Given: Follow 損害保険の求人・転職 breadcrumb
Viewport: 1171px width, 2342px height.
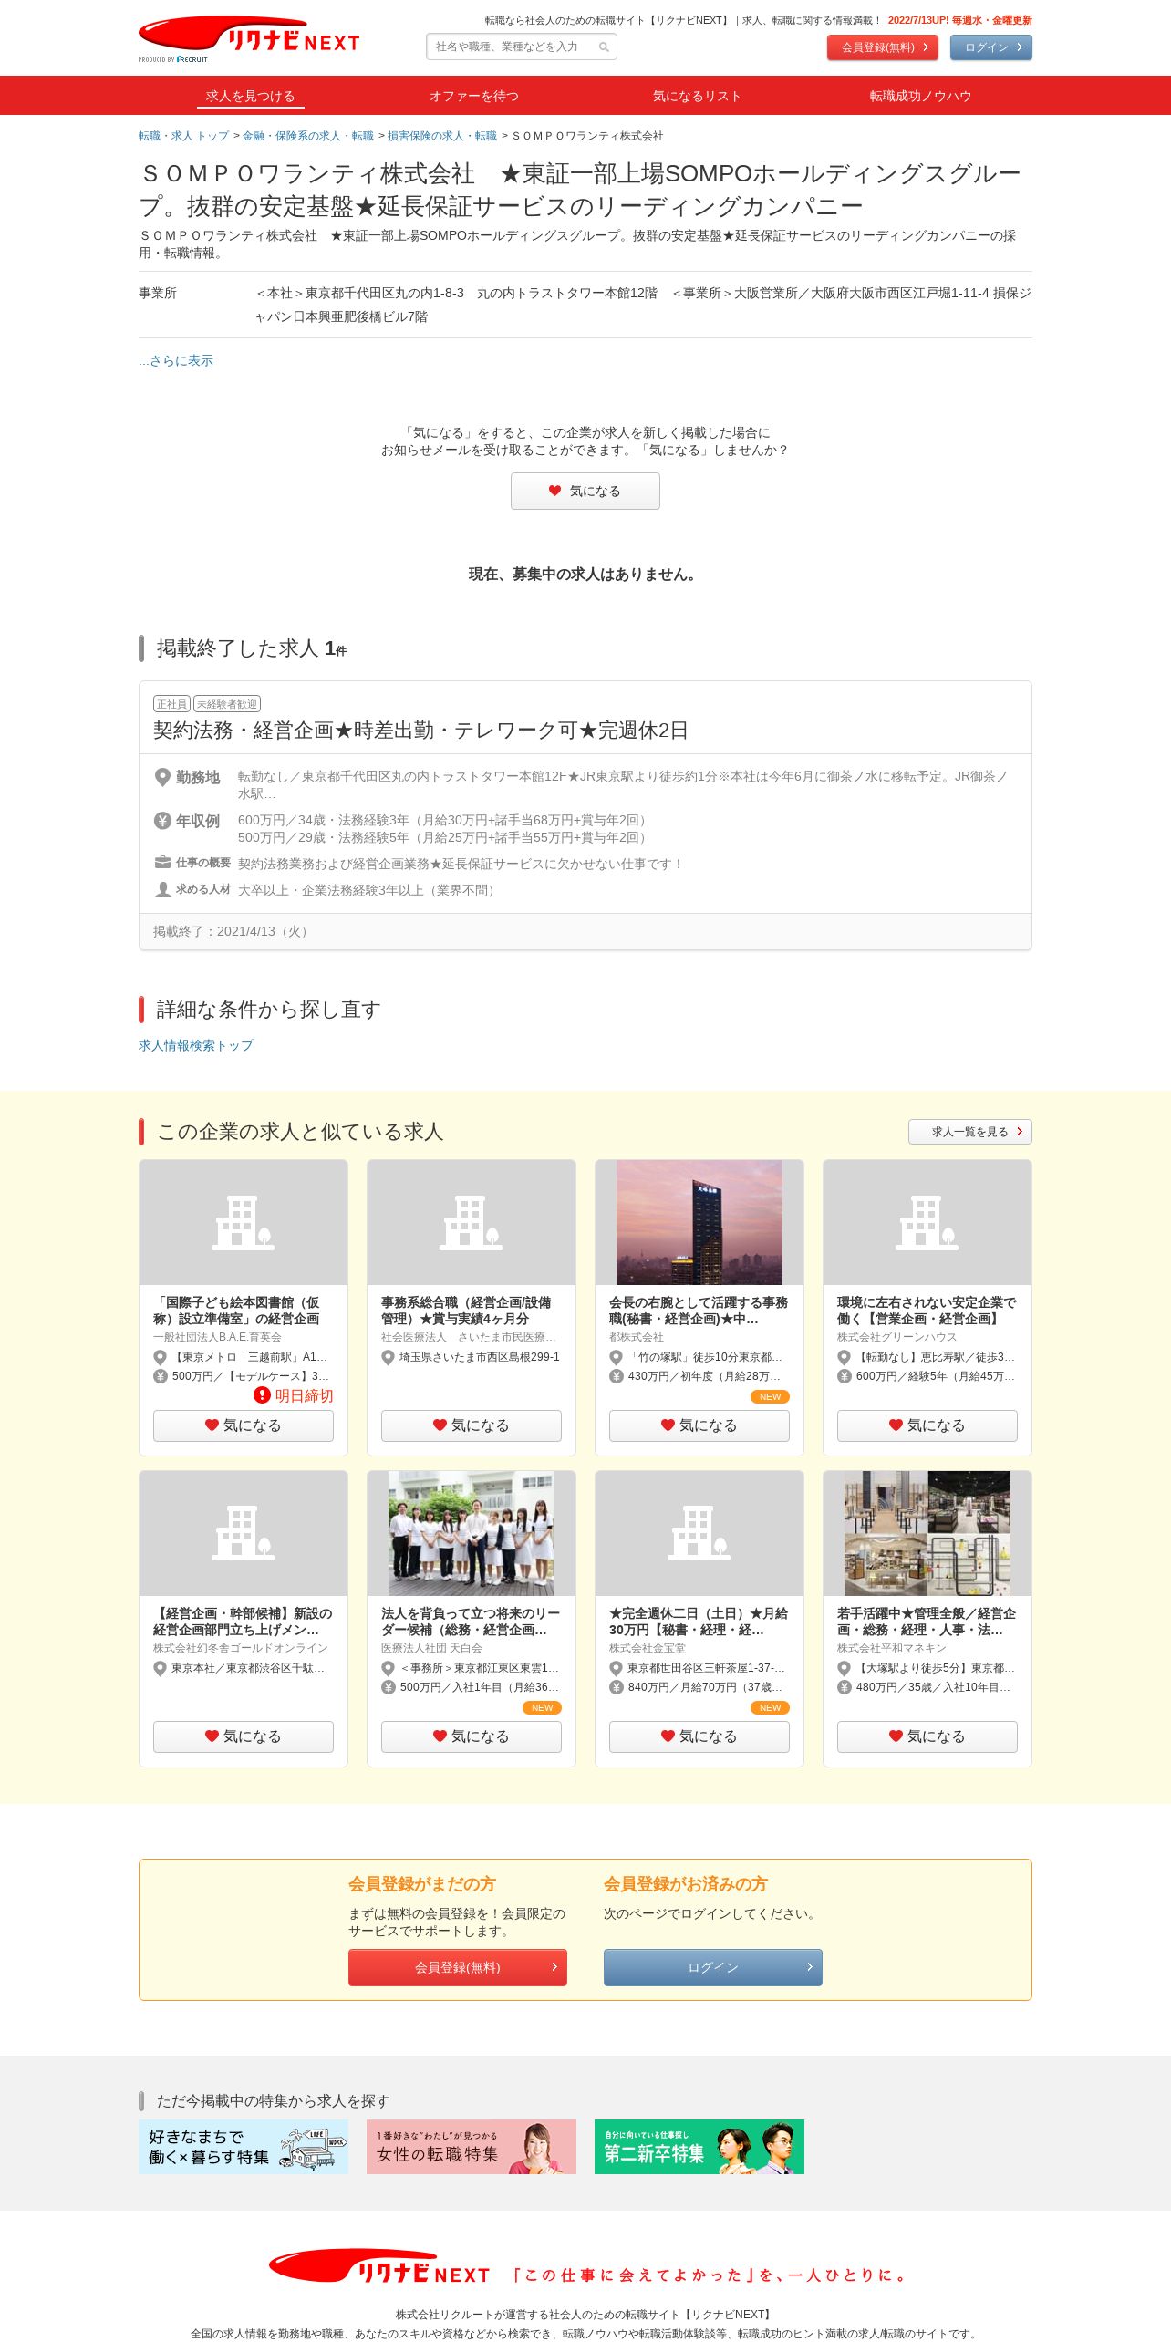Looking at the screenshot, I should pyautogui.click(x=442, y=136).
